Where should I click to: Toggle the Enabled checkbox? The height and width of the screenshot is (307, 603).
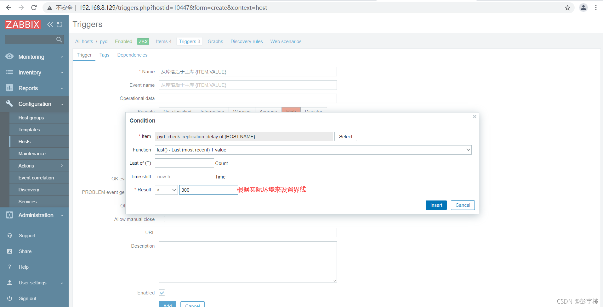(162, 293)
